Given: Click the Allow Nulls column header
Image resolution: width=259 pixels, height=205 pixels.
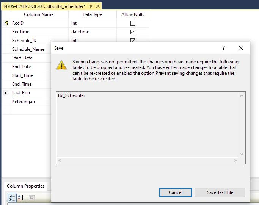Looking at the screenshot, I should tap(133, 14).
